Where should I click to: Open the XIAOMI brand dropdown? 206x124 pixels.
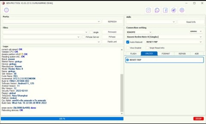coord(139,32)
